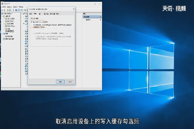Click the Event Viewer icon in left tree
Screen dimensions: 194x129
pos(6,21)
